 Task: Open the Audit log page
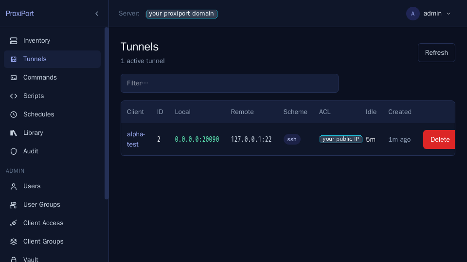click(x=52, y=151)
